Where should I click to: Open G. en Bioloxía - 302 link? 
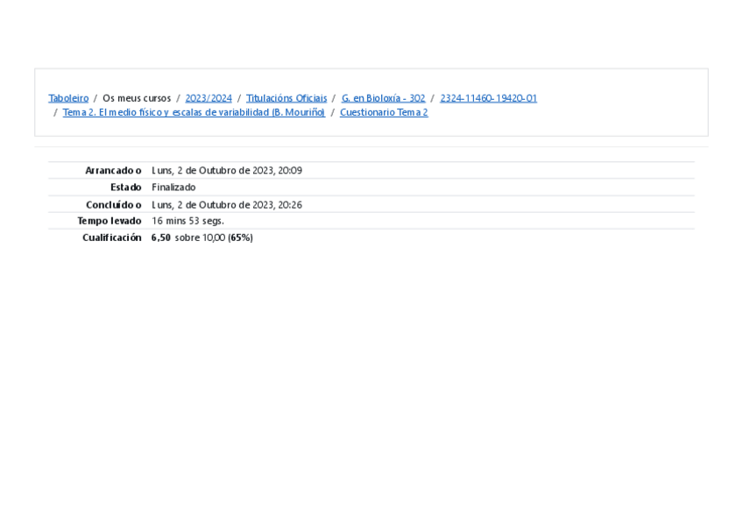[384, 98]
